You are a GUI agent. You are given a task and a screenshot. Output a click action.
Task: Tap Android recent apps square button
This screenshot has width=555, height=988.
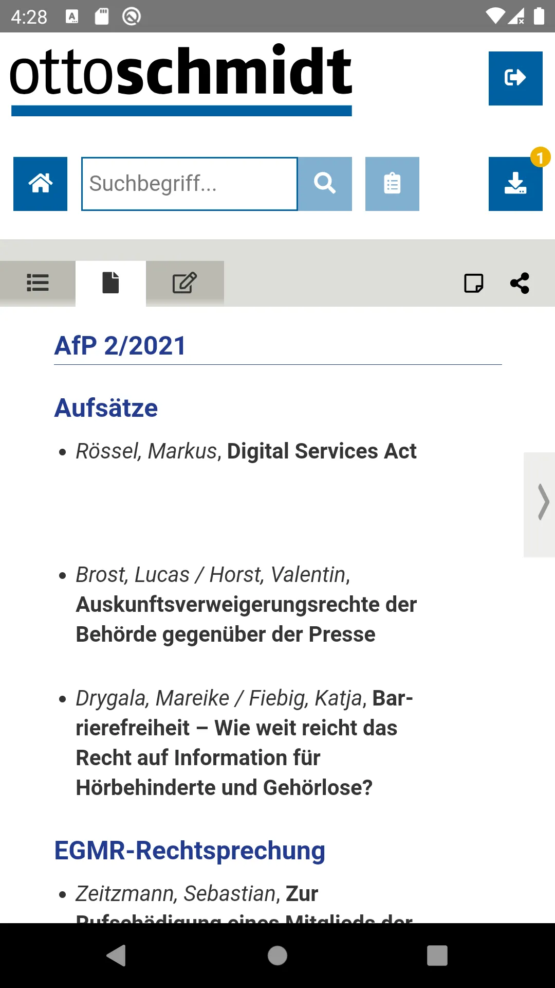click(437, 956)
